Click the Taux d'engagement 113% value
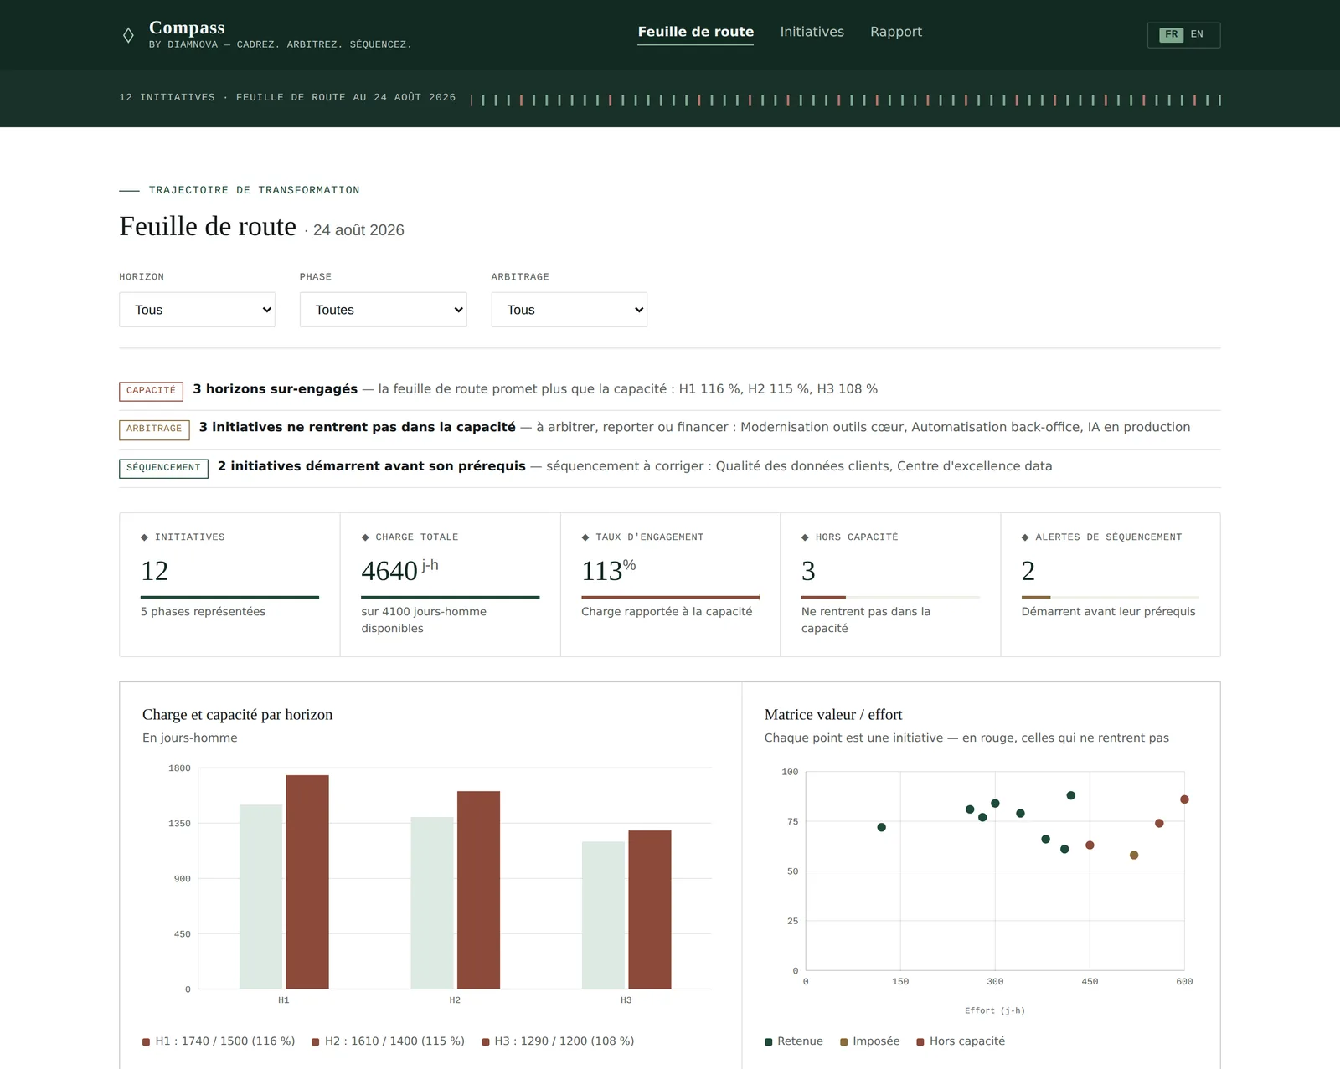Screen dimensions: 1340x1069 [x=608, y=571]
